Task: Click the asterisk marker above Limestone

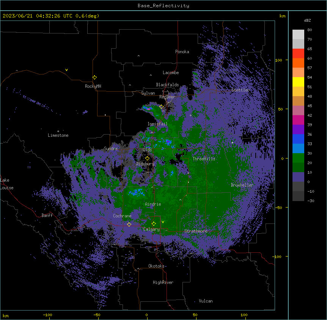Action: [58, 131]
